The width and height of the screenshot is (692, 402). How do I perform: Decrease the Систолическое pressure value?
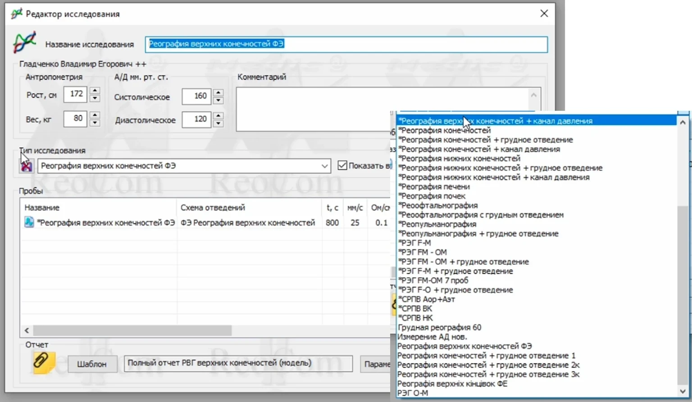218,100
